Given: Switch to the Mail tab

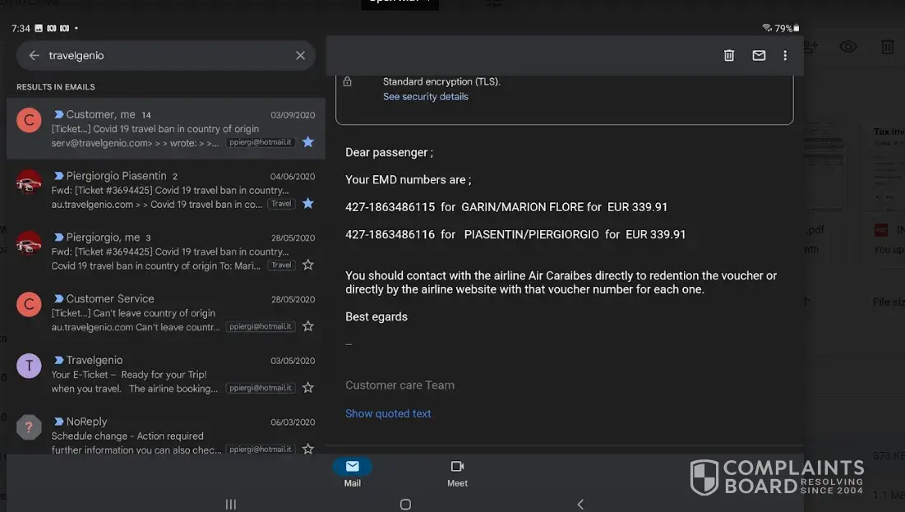Looking at the screenshot, I should [352, 473].
